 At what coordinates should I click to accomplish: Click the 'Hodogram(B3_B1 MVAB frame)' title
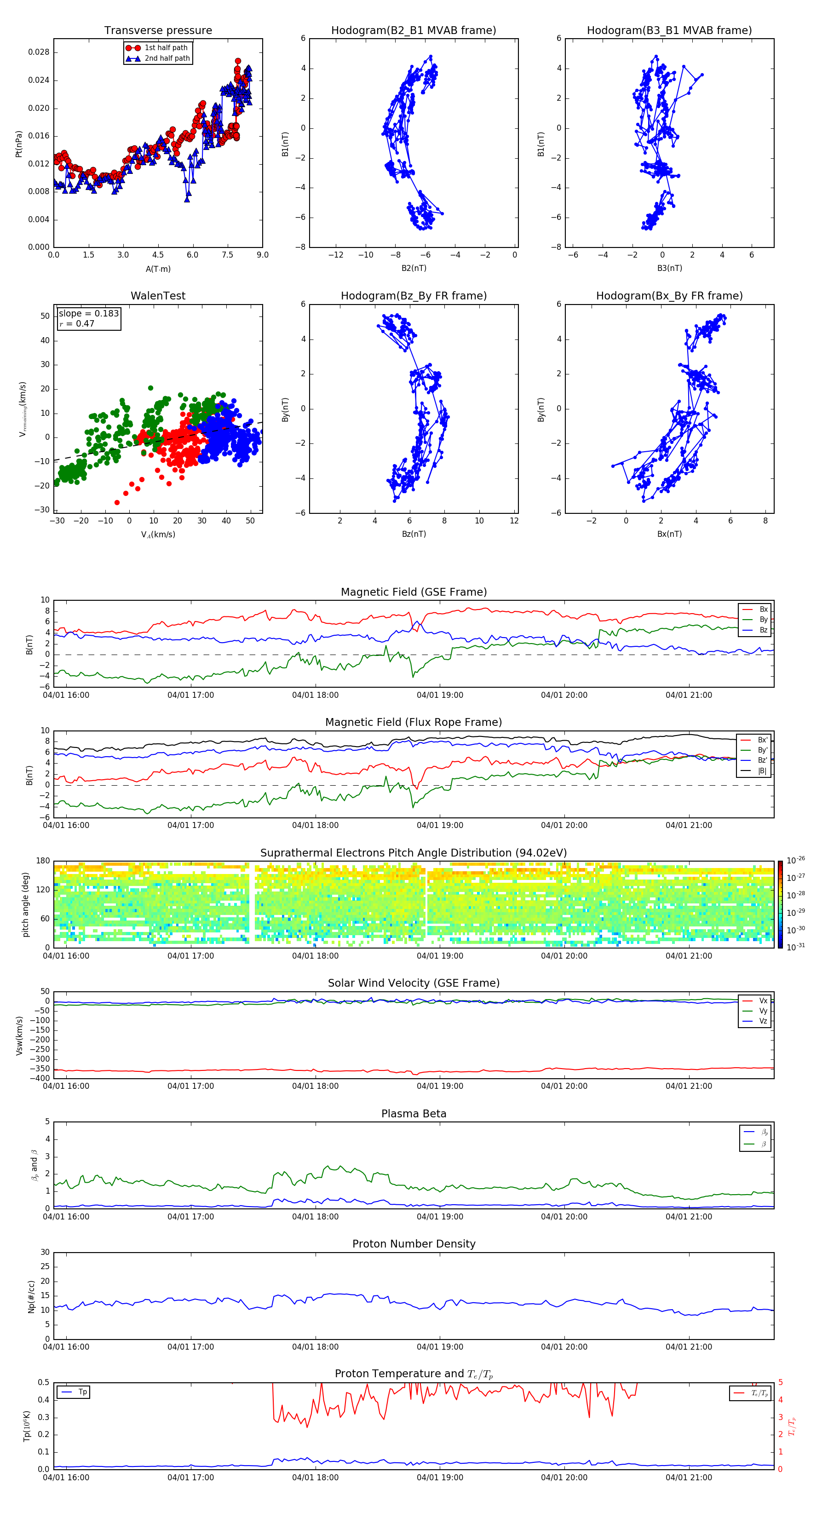(x=669, y=31)
